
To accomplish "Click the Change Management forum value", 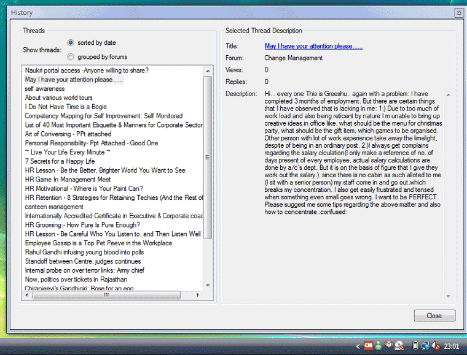I will coord(293,58).
